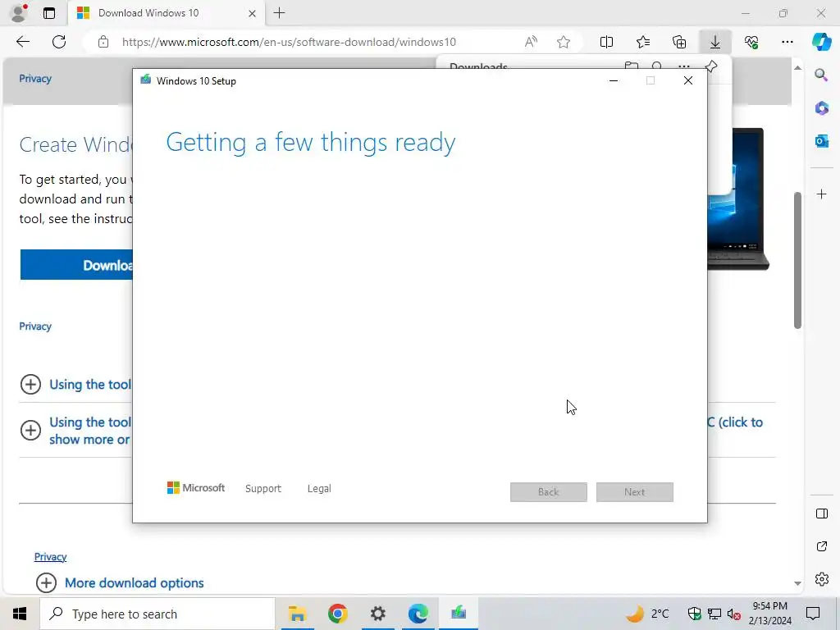Open the Windows Start menu
The height and width of the screenshot is (630, 840).
coord(20,614)
